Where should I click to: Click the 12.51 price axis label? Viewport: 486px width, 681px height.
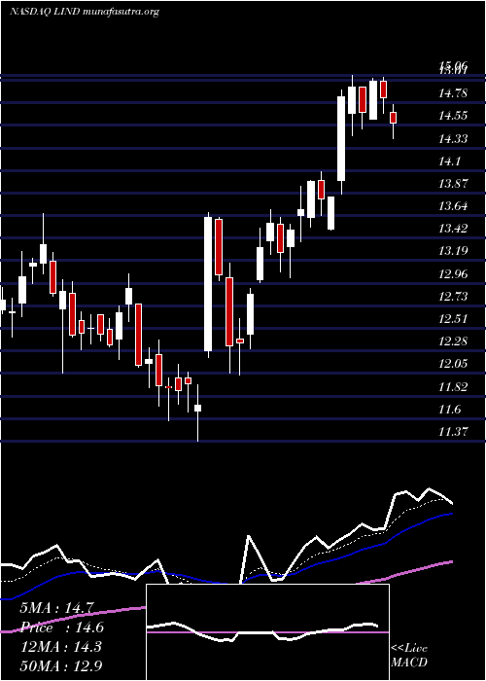click(x=453, y=319)
